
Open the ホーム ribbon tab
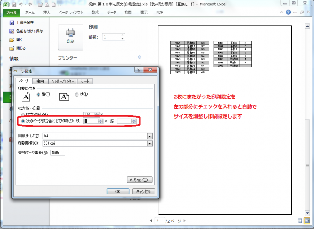click(x=30, y=13)
